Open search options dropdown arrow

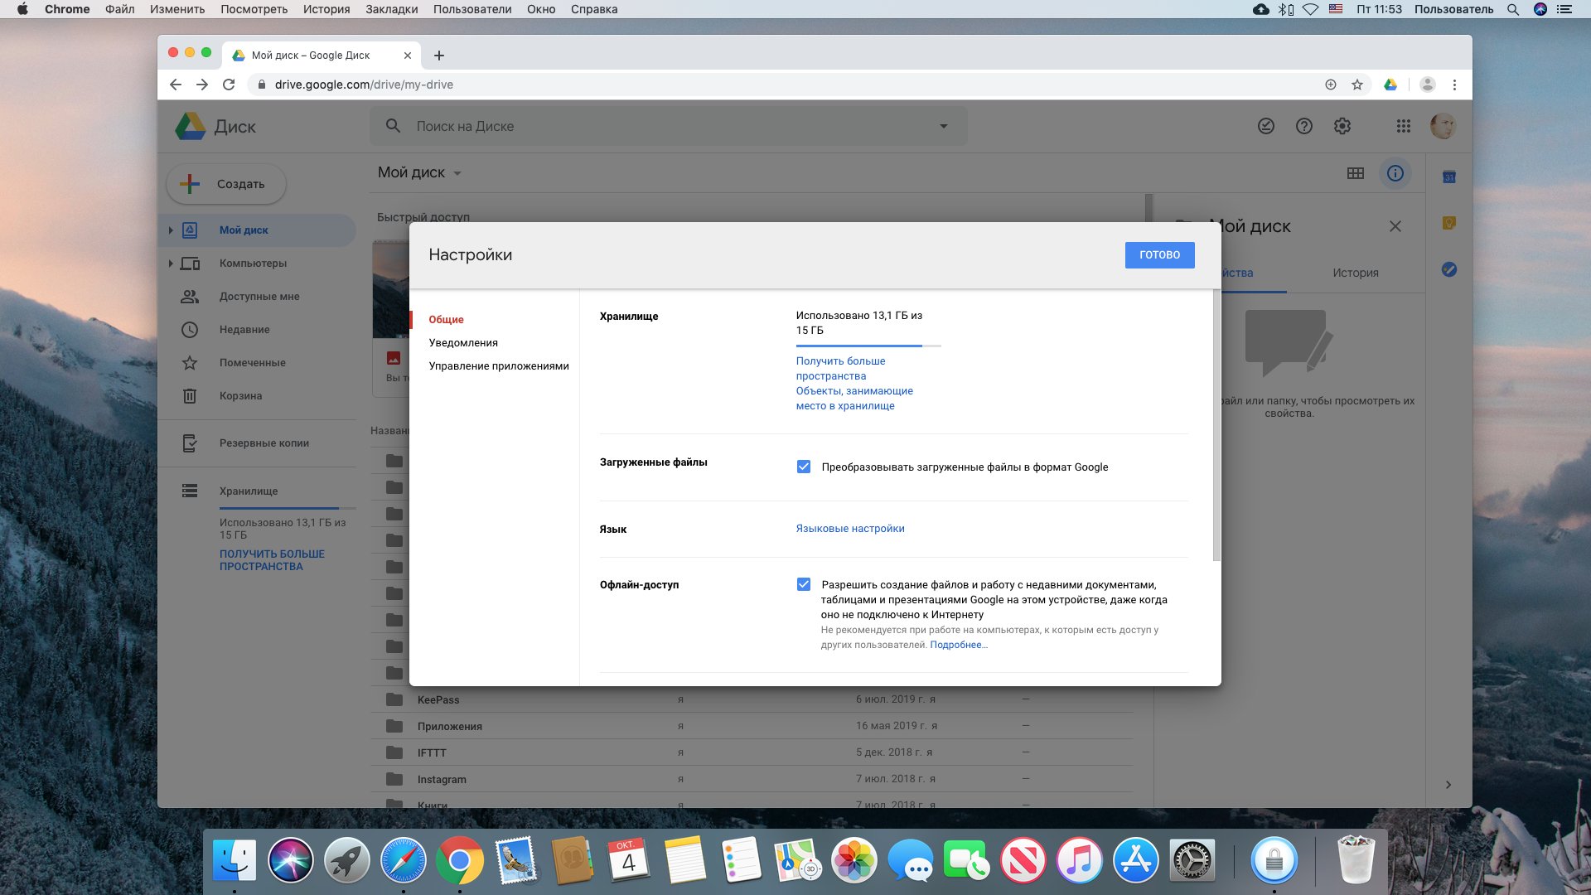[943, 126]
